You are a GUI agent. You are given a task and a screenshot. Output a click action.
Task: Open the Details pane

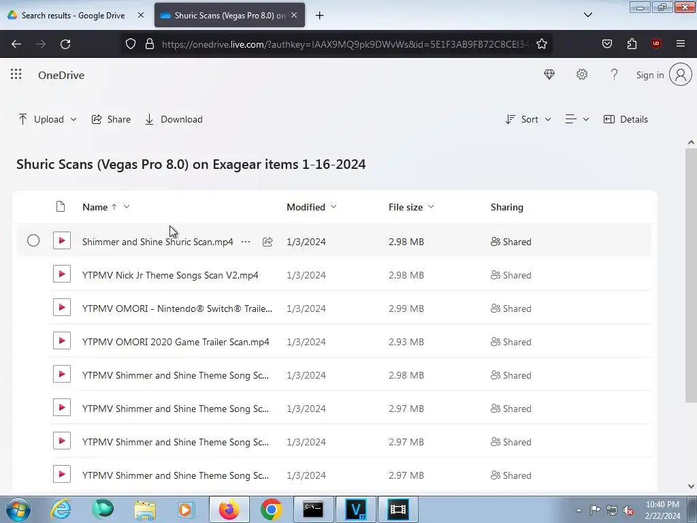(x=626, y=119)
